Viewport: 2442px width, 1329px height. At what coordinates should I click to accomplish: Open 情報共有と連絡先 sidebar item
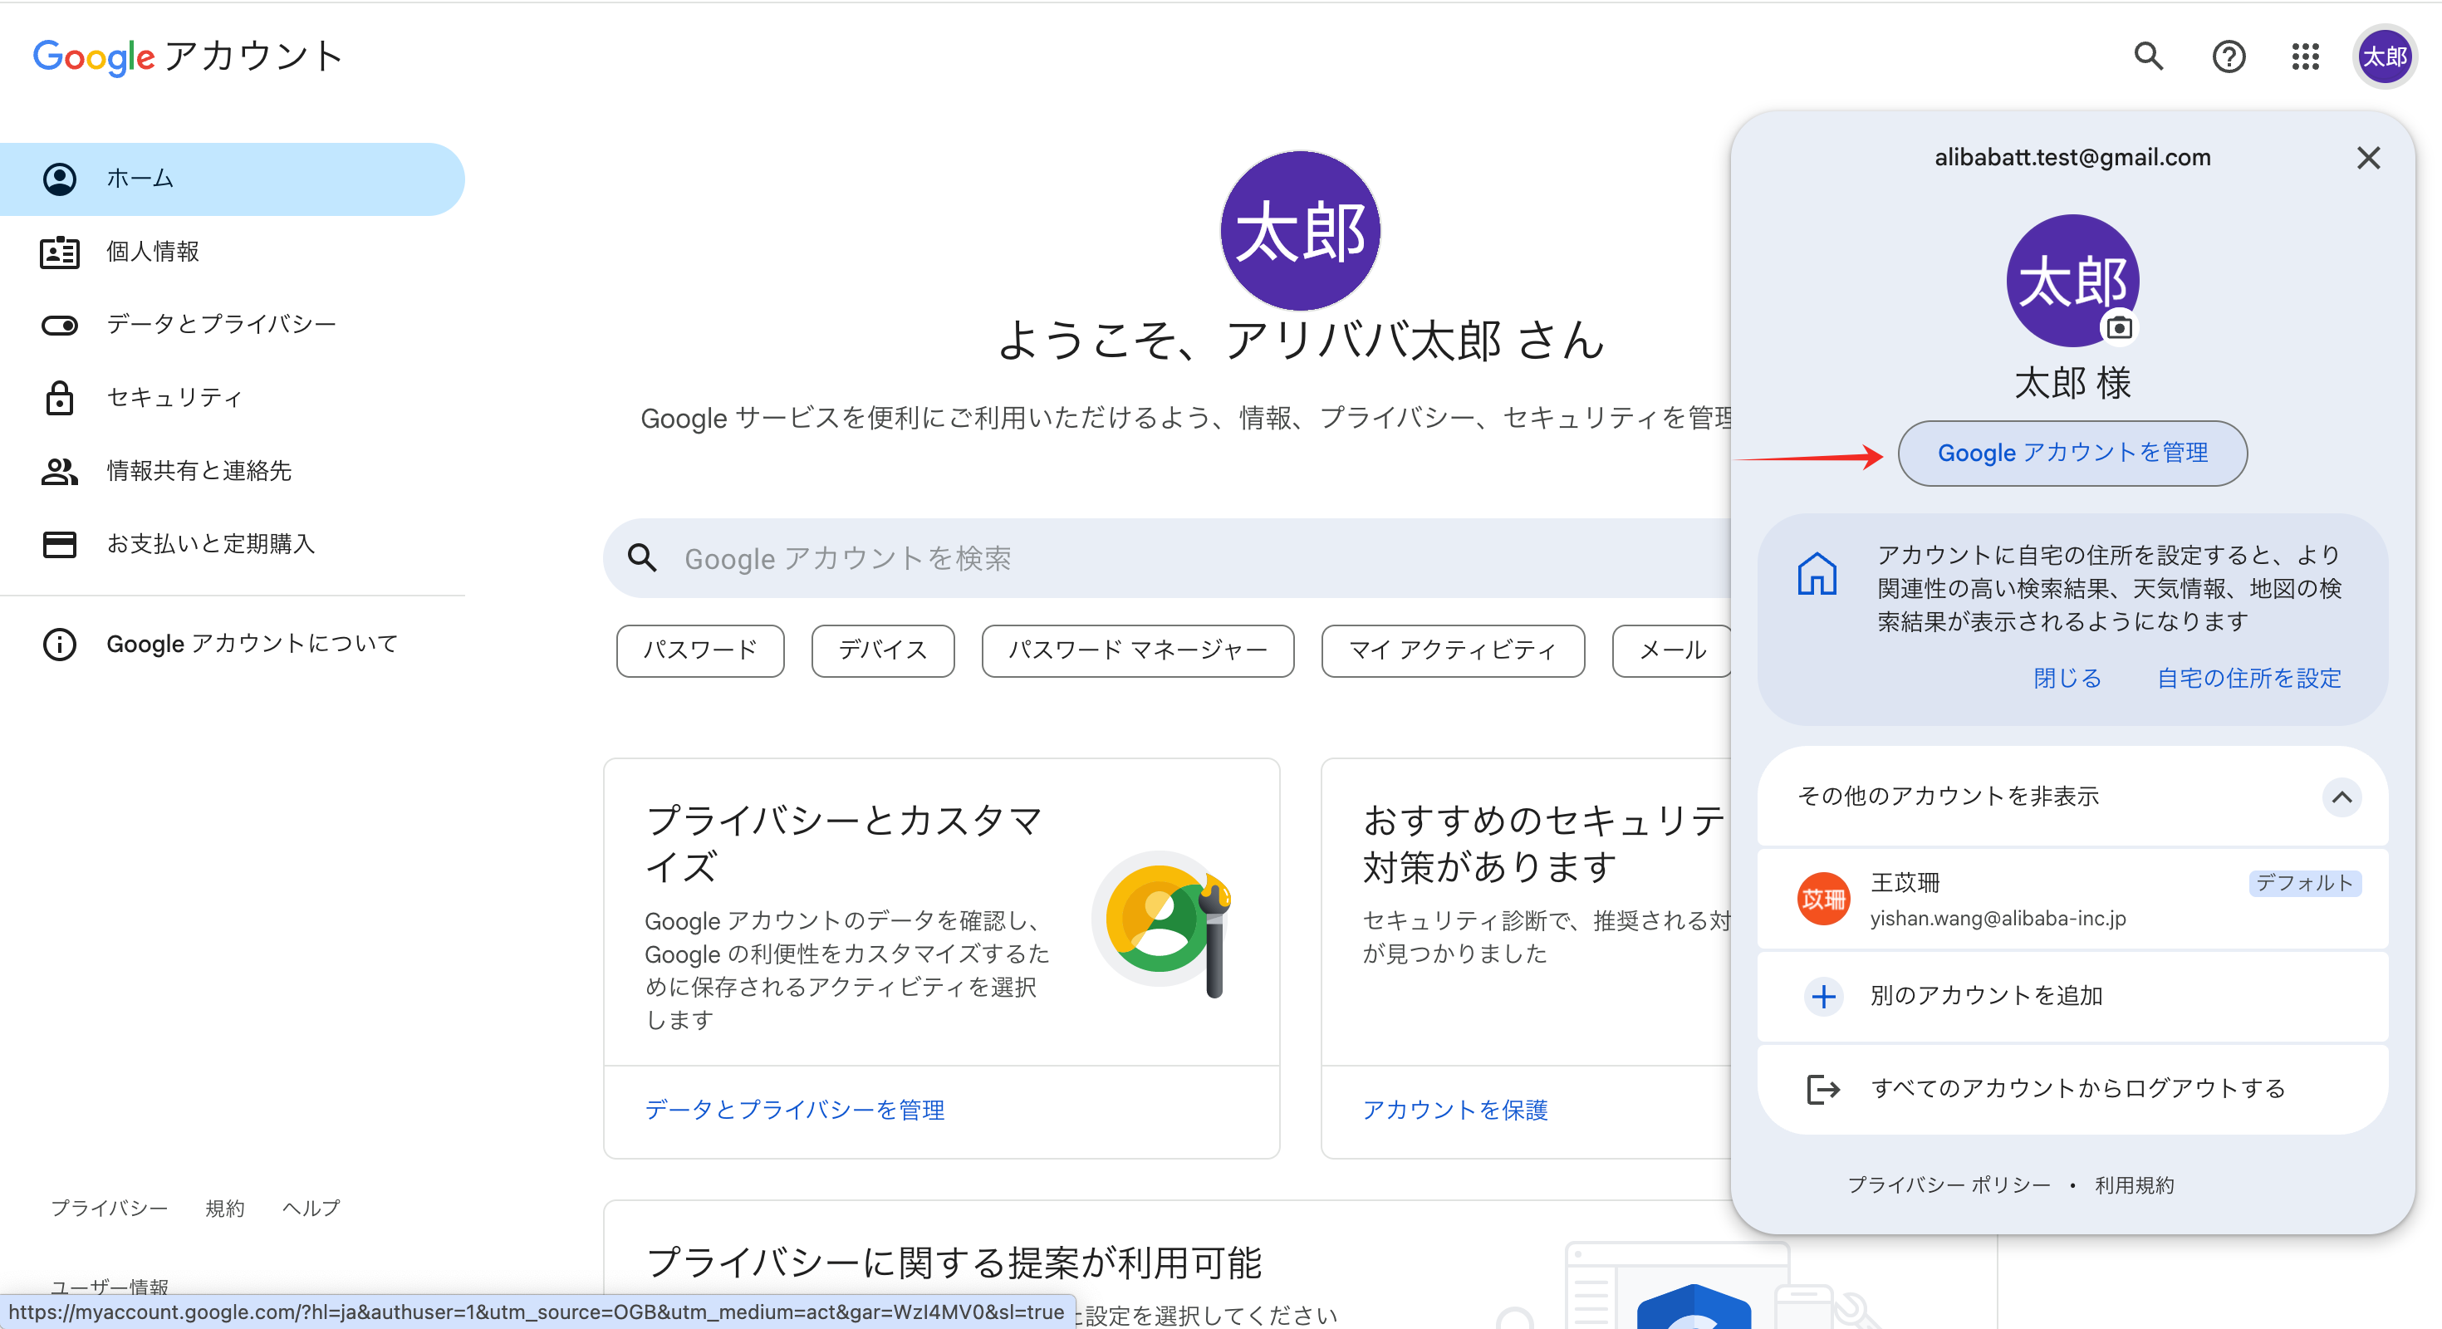click(x=233, y=471)
